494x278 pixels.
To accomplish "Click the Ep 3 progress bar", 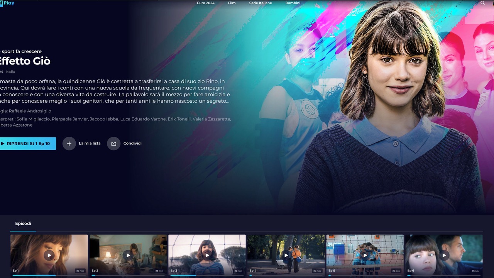I will (x=207, y=275).
